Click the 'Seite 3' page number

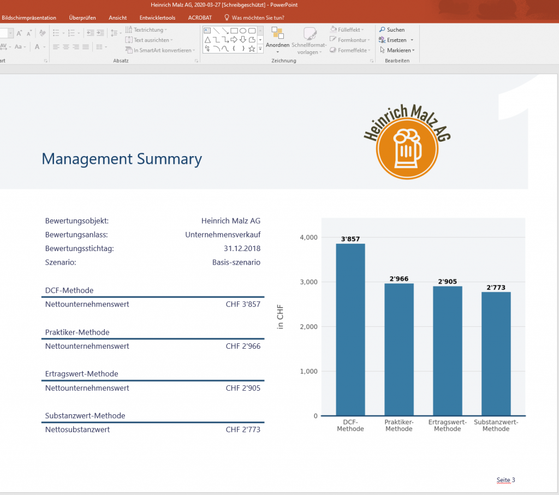pyautogui.click(x=506, y=480)
